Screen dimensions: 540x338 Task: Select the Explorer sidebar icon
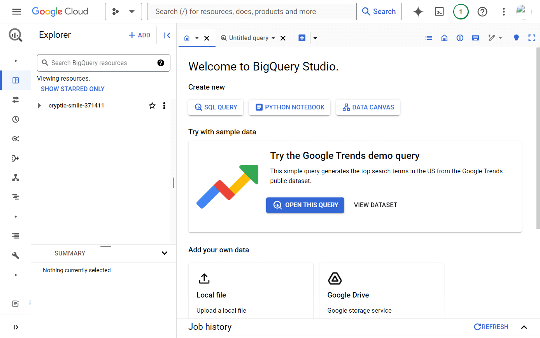tap(16, 80)
